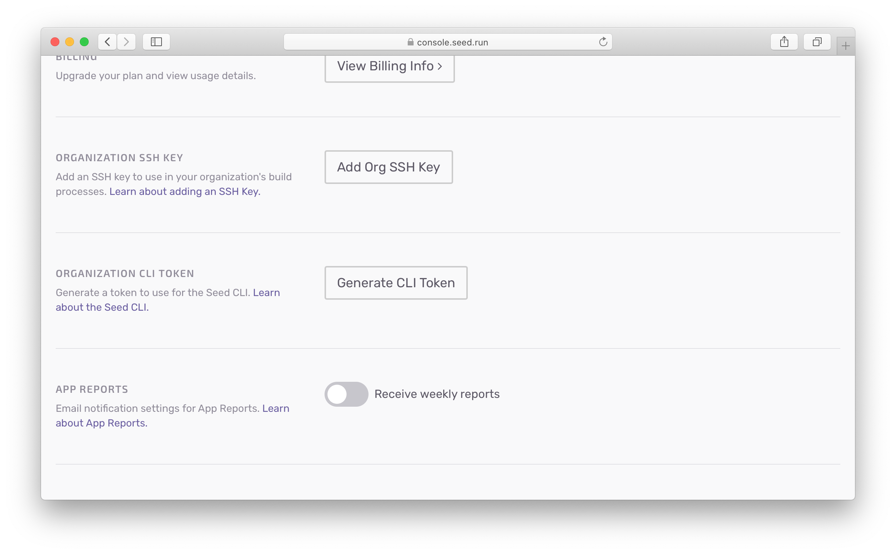Click the green full screen window button
896x554 pixels.
pos(84,42)
